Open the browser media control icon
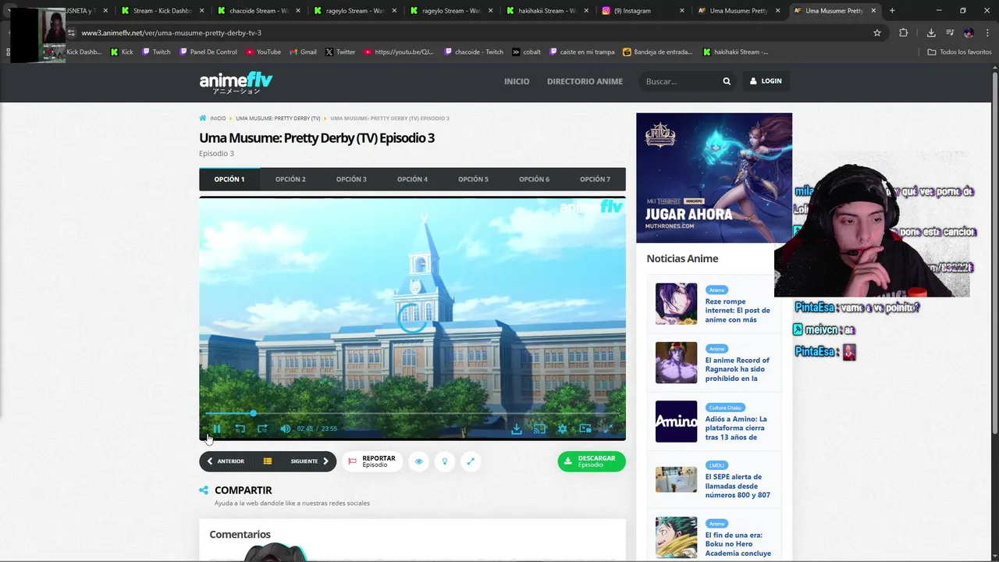The image size is (999, 562). tap(950, 33)
